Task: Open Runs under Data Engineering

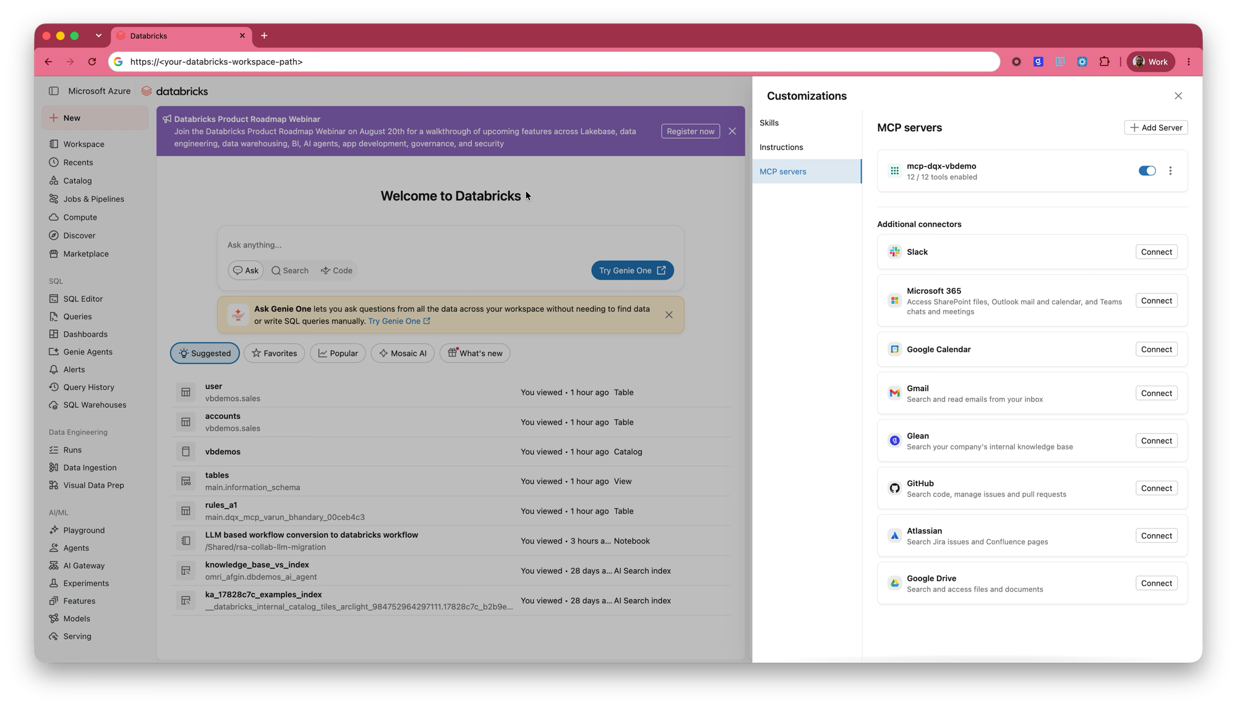Action: pyautogui.click(x=72, y=450)
